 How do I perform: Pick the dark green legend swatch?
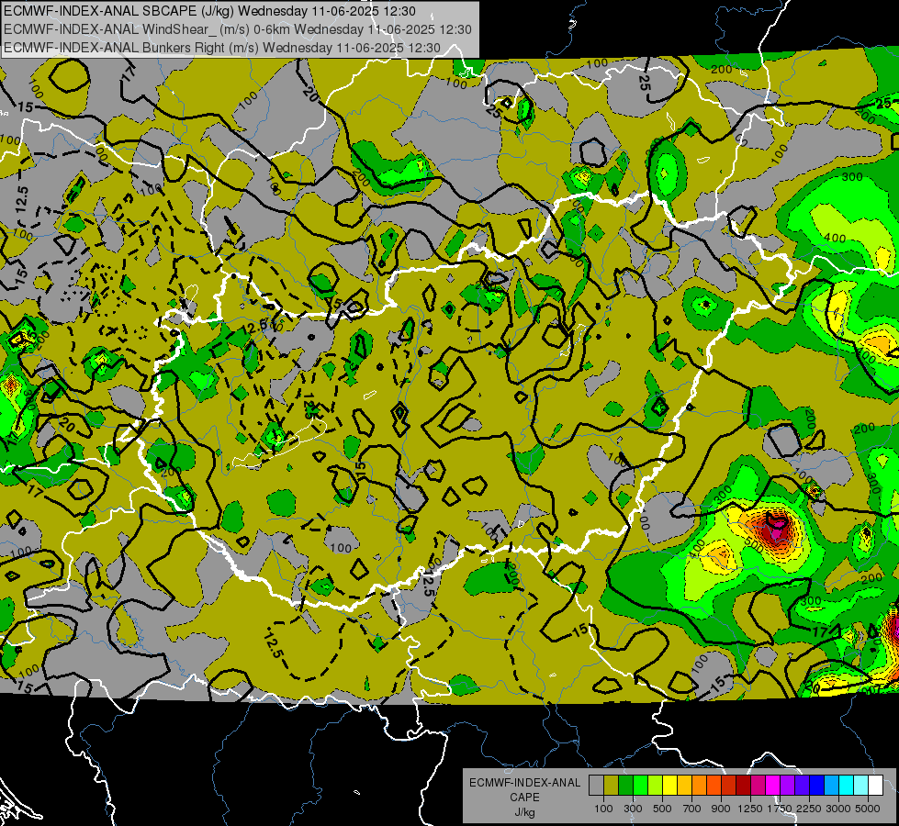click(625, 786)
